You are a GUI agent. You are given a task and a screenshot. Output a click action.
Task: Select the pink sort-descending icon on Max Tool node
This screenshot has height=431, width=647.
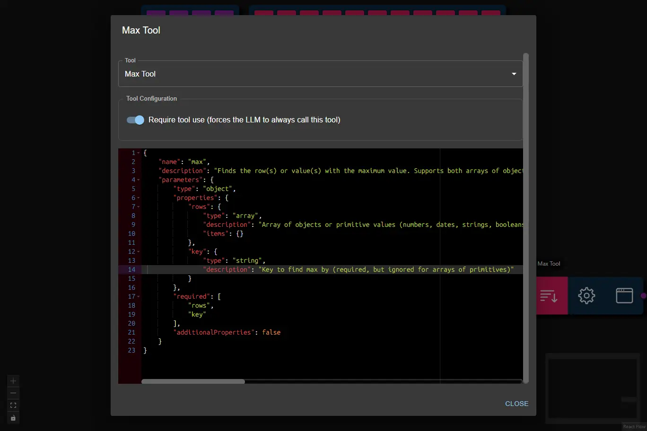tap(551, 295)
